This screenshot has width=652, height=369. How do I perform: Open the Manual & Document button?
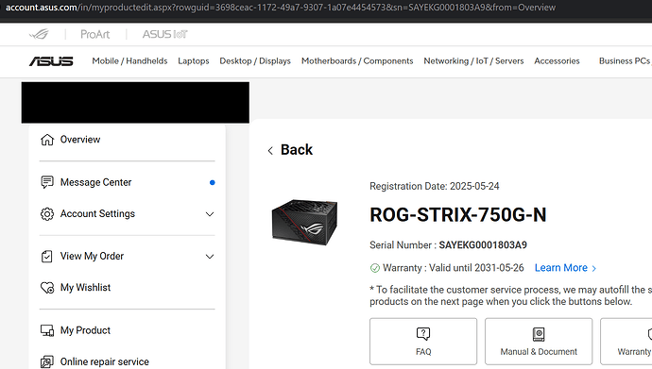pos(539,342)
